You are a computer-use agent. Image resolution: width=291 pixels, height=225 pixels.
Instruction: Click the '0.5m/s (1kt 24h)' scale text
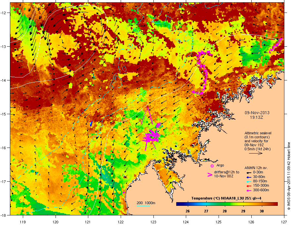[257, 149]
